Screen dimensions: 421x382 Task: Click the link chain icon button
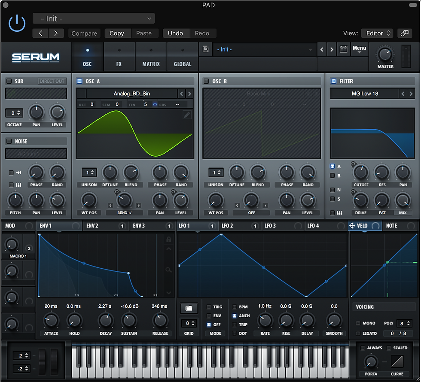pos(405,33)
